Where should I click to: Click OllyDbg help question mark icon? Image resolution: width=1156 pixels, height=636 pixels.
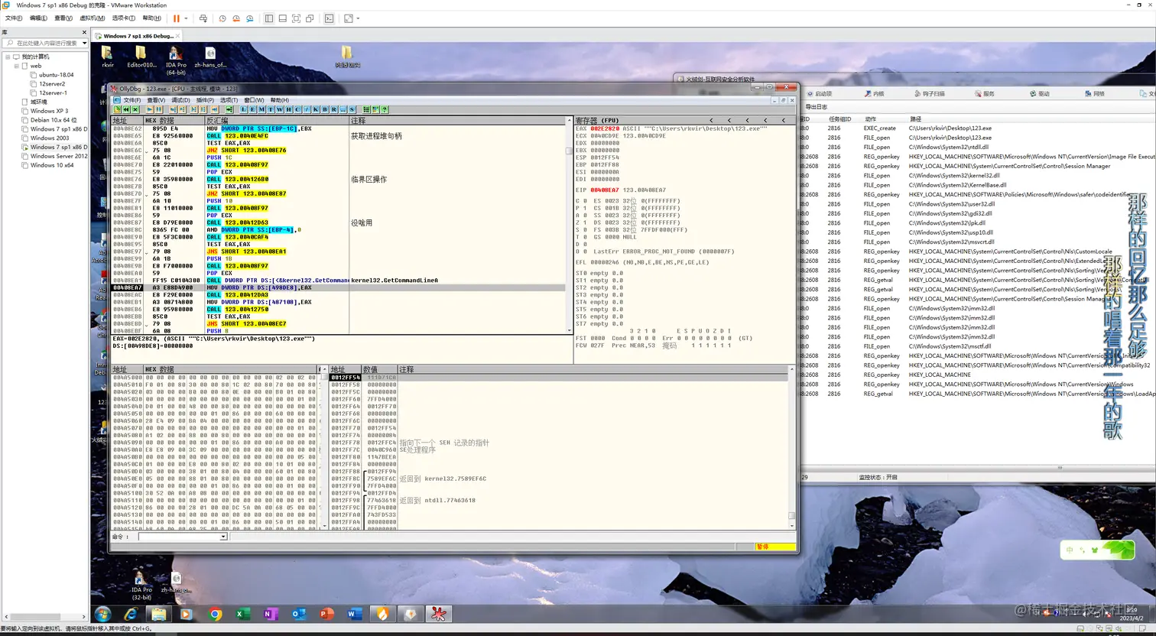[x=384, y=109]
